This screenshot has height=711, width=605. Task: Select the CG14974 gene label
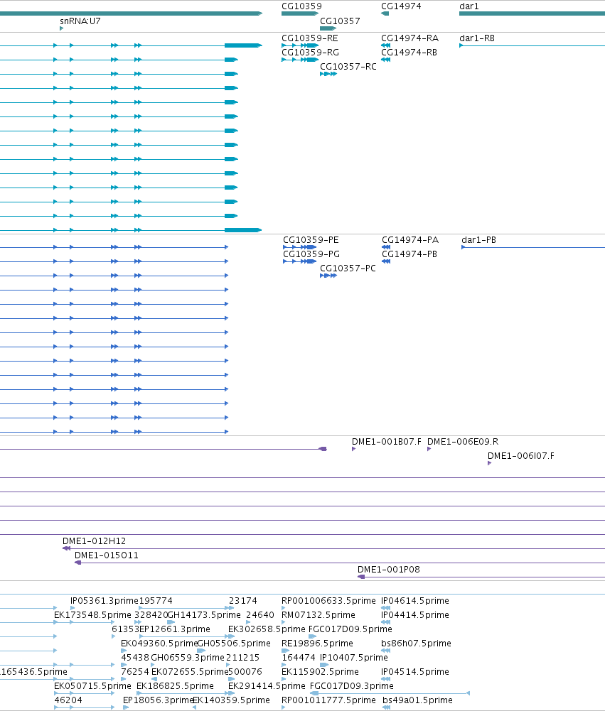[x=401, y=6]
